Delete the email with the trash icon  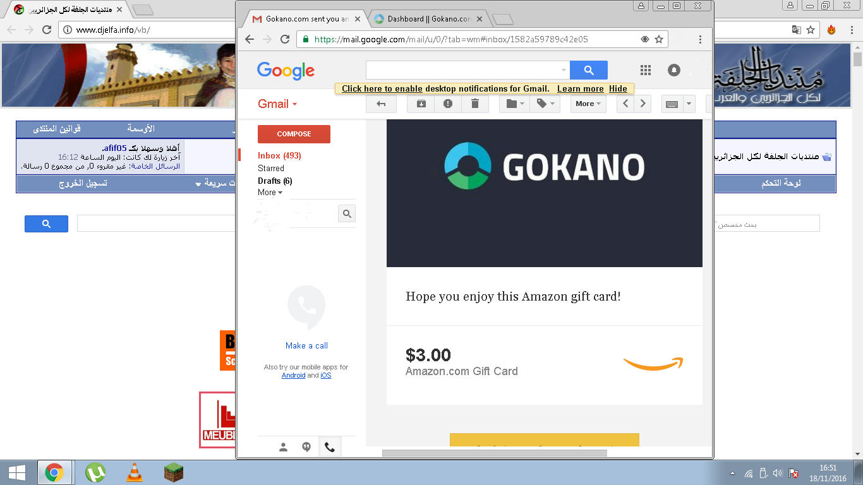pos(475,104)
